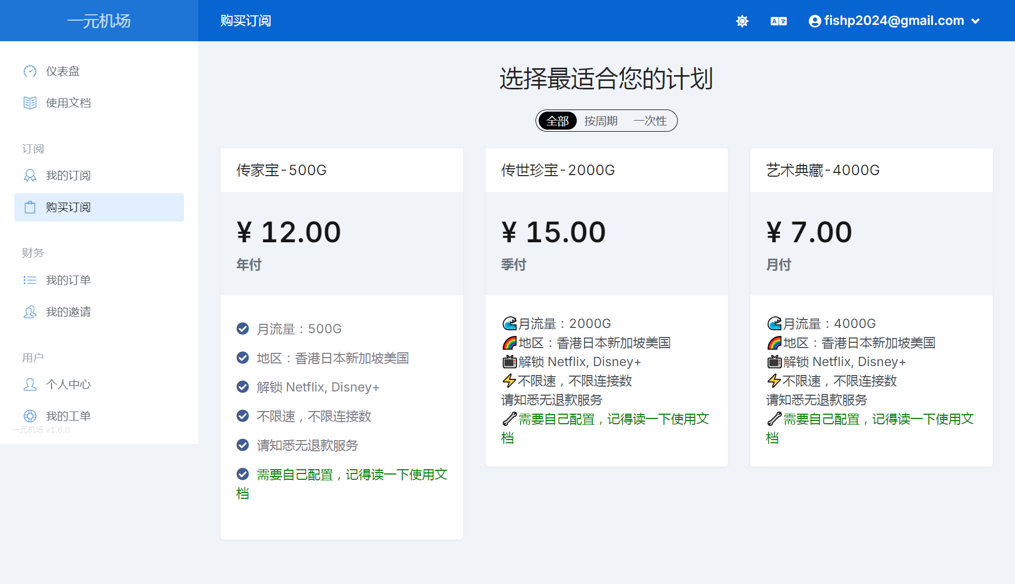Select the 全部 plan filter

[557, 121]
